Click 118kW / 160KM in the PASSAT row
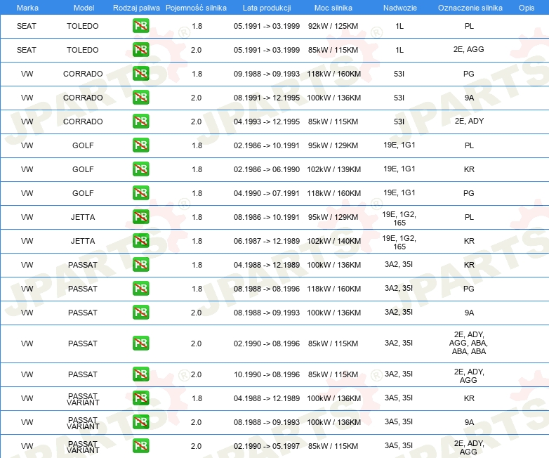 [333, 289]
